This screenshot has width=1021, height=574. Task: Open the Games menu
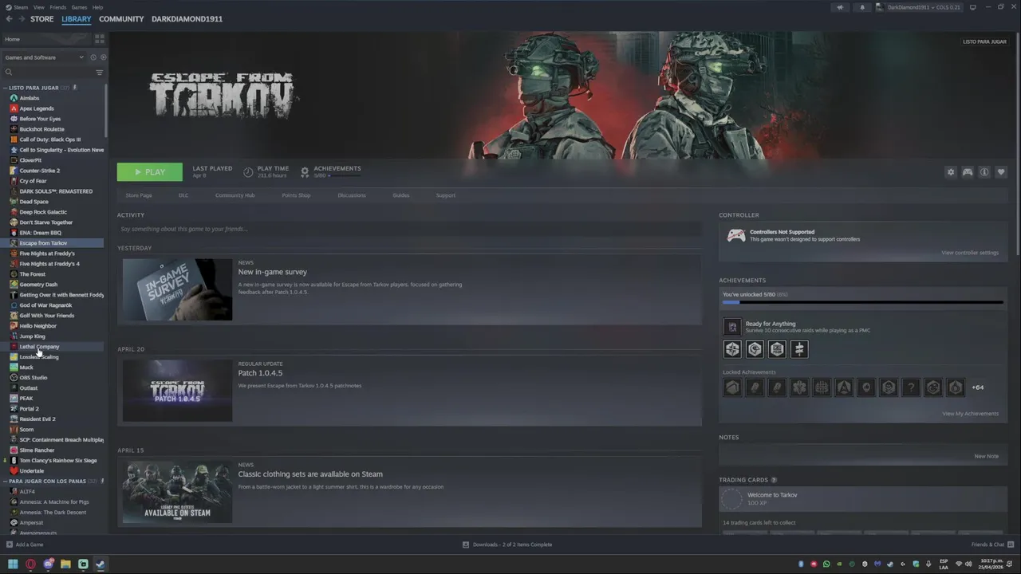[x=79, y=7]
